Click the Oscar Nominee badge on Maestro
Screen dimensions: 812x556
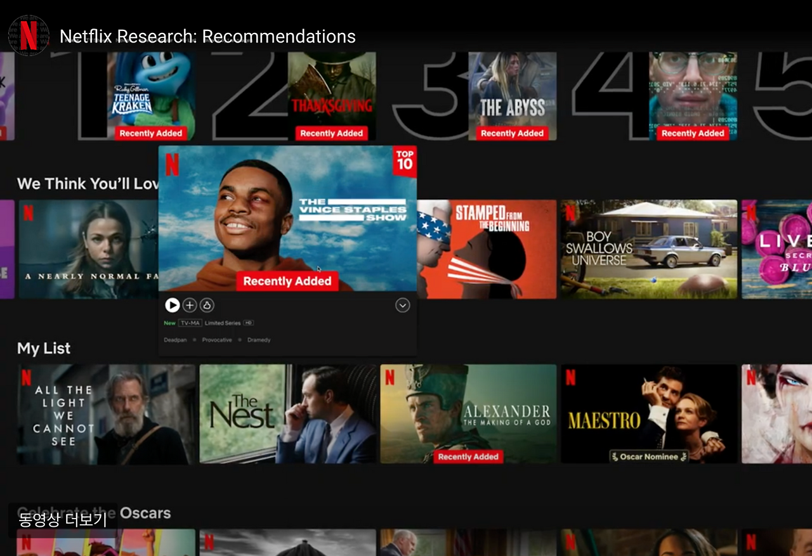click(x=649, y=456)
